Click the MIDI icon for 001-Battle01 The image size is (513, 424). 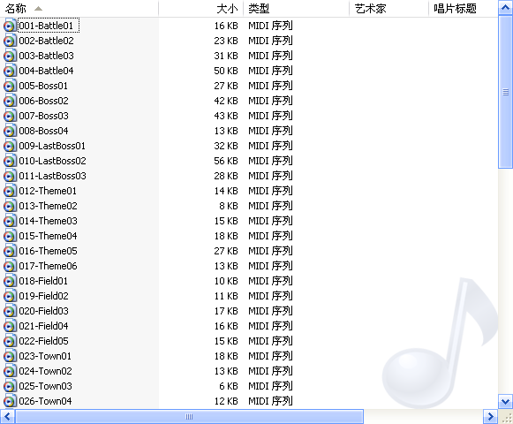(10, 26)
